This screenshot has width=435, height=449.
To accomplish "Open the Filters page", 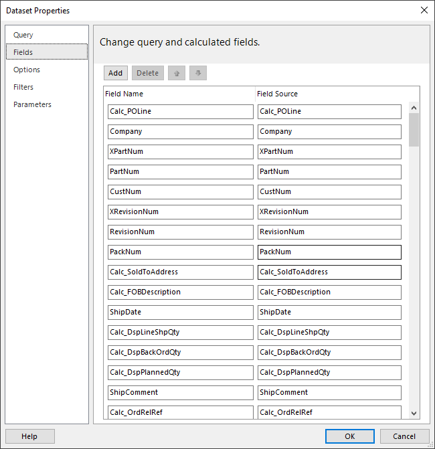I will (x=23, y=87).
